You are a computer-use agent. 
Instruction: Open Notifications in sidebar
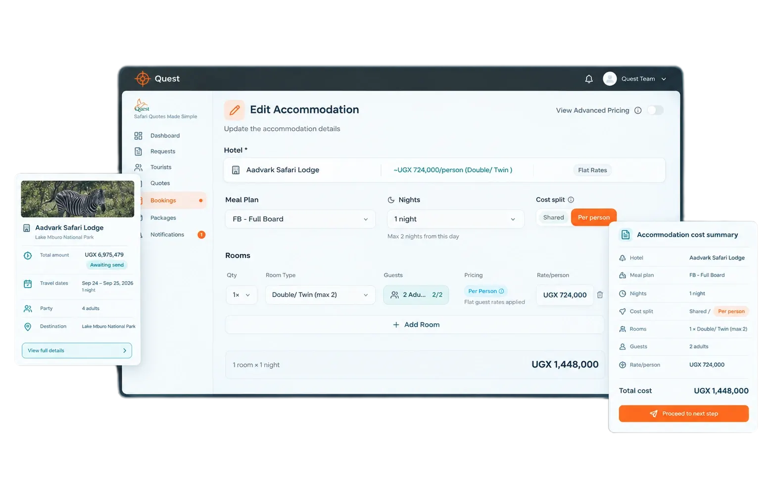[168, 235]
